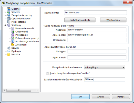
Task: Open Domyślna książka adresowa dropdown
Action: (x=105, y=67)
